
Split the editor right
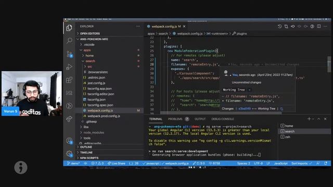[319, 26]
